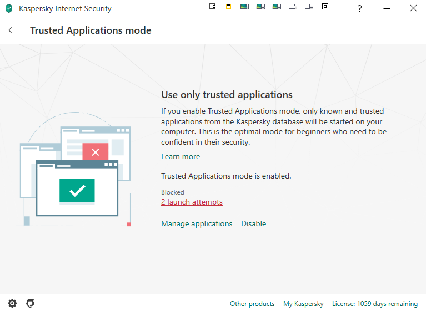Click the blank monitor 2 outline icon
426x311 pixels.
[309, 7]
